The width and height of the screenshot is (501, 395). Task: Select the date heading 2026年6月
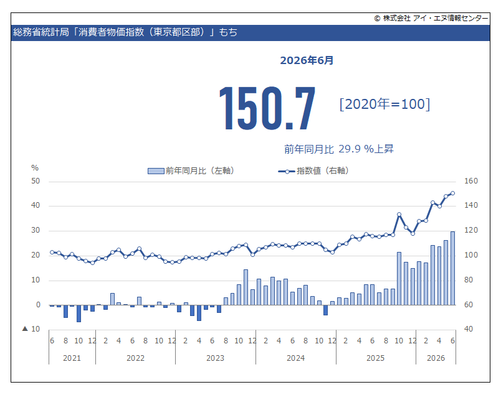point(307,60)
